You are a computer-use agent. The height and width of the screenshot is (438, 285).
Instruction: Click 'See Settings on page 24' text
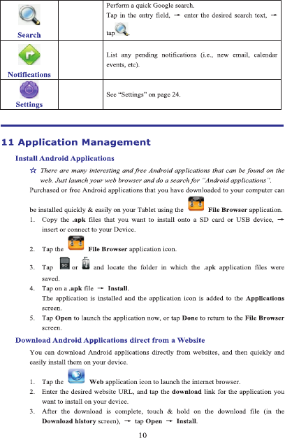click(x=143, y=94)
